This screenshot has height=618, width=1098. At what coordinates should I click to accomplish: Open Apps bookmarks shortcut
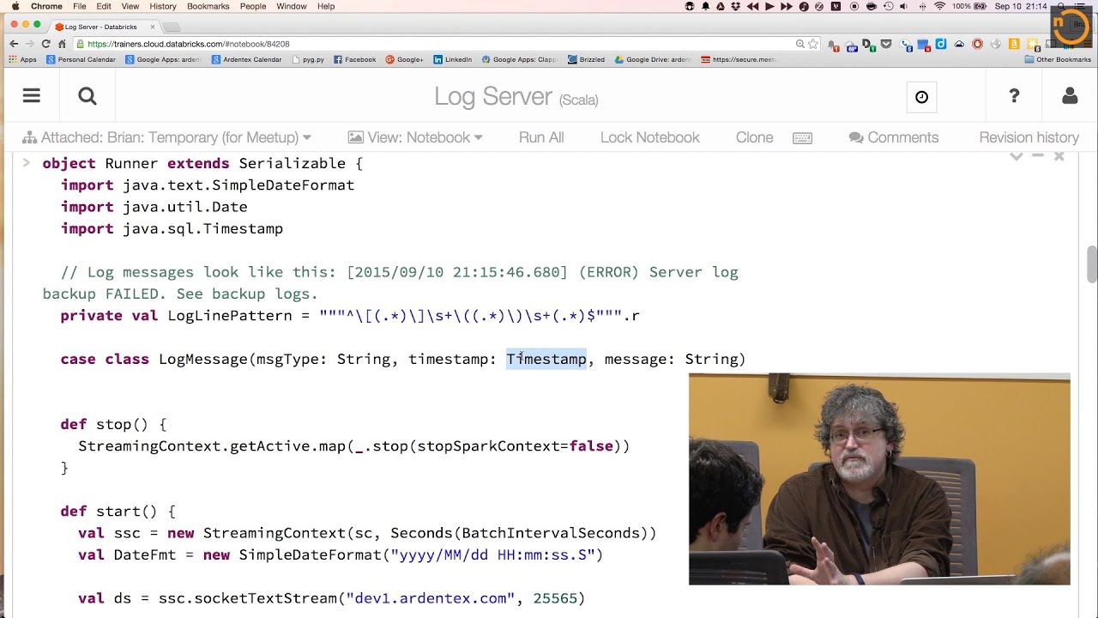pyautogui.click(x=22, y=60)
